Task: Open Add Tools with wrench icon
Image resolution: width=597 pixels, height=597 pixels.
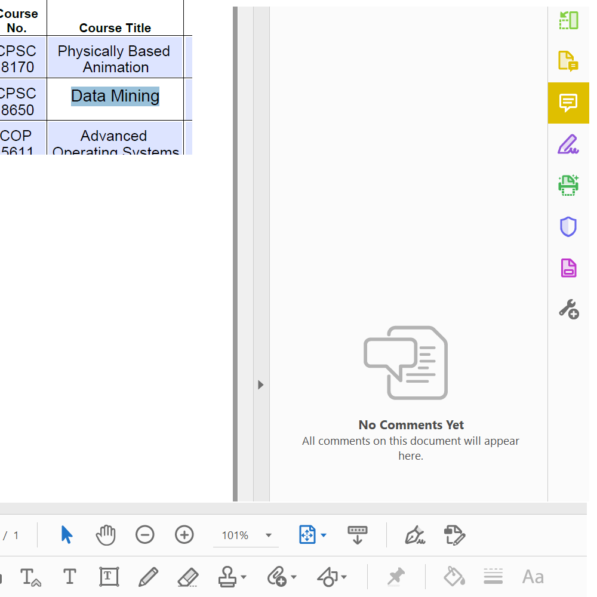Action: 568,309
